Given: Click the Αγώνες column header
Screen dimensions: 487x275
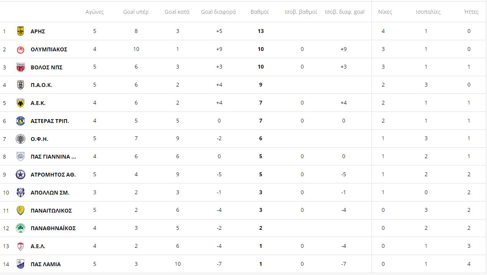Looking at the screenshot, I should point(95,12).
